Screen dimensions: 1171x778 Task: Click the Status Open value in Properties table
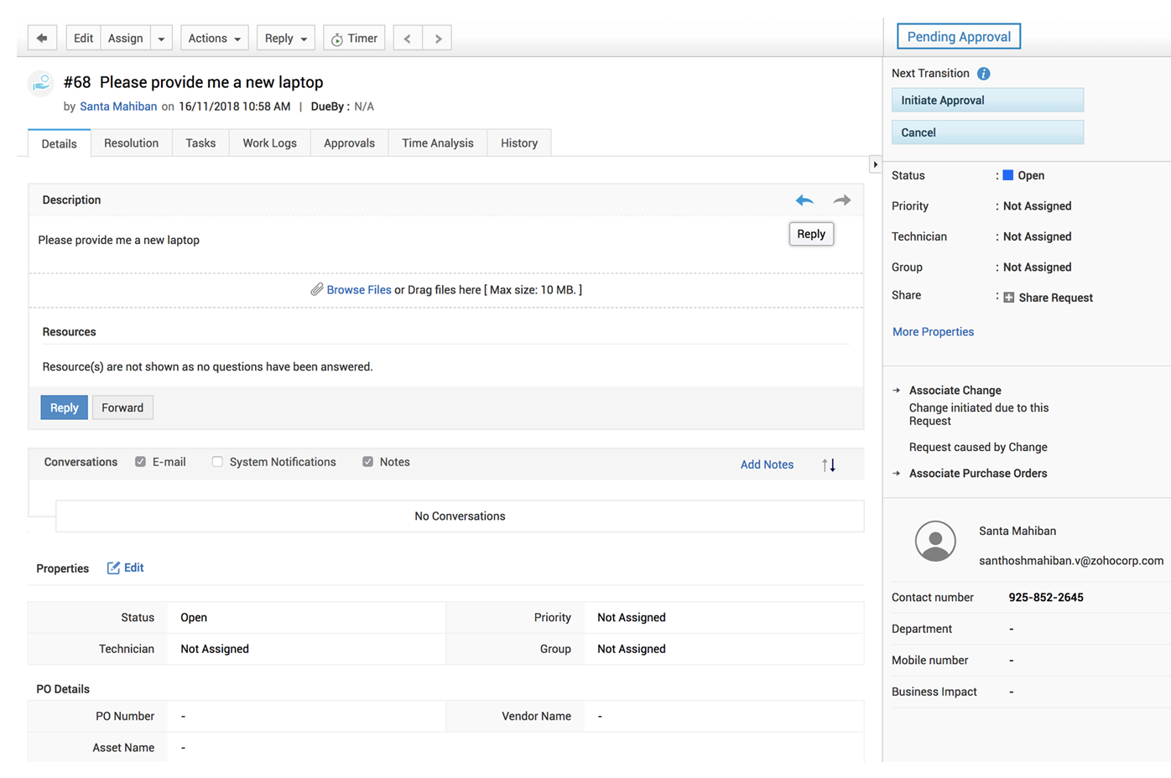click(x=194, y=618)
